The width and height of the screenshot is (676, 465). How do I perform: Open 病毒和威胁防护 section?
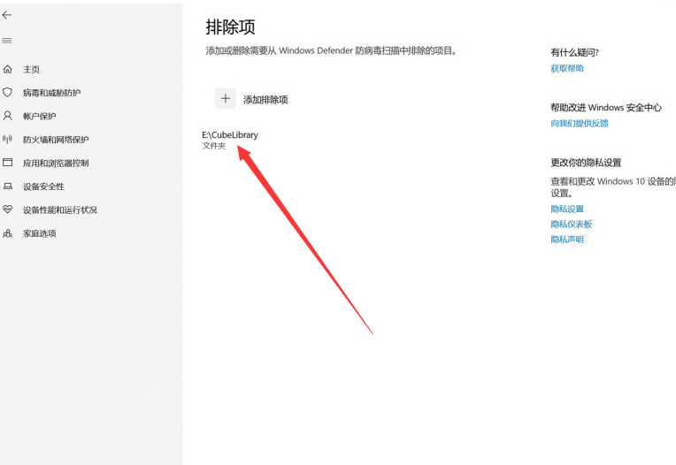click(51, 93)
